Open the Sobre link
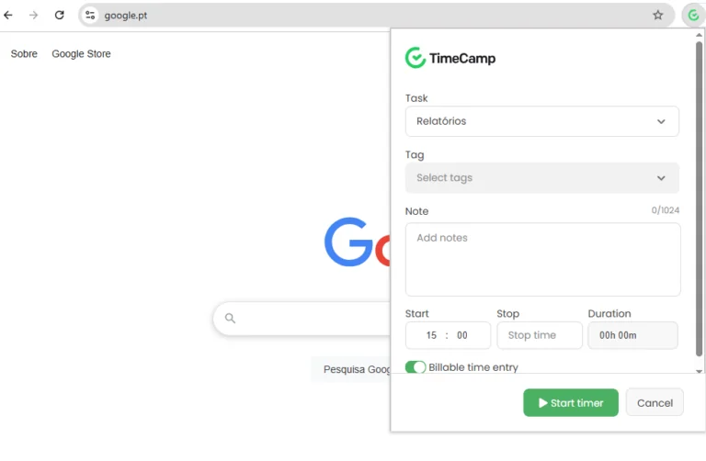The image size is (706, 461). pyautogui.click(x=24, y=54)
